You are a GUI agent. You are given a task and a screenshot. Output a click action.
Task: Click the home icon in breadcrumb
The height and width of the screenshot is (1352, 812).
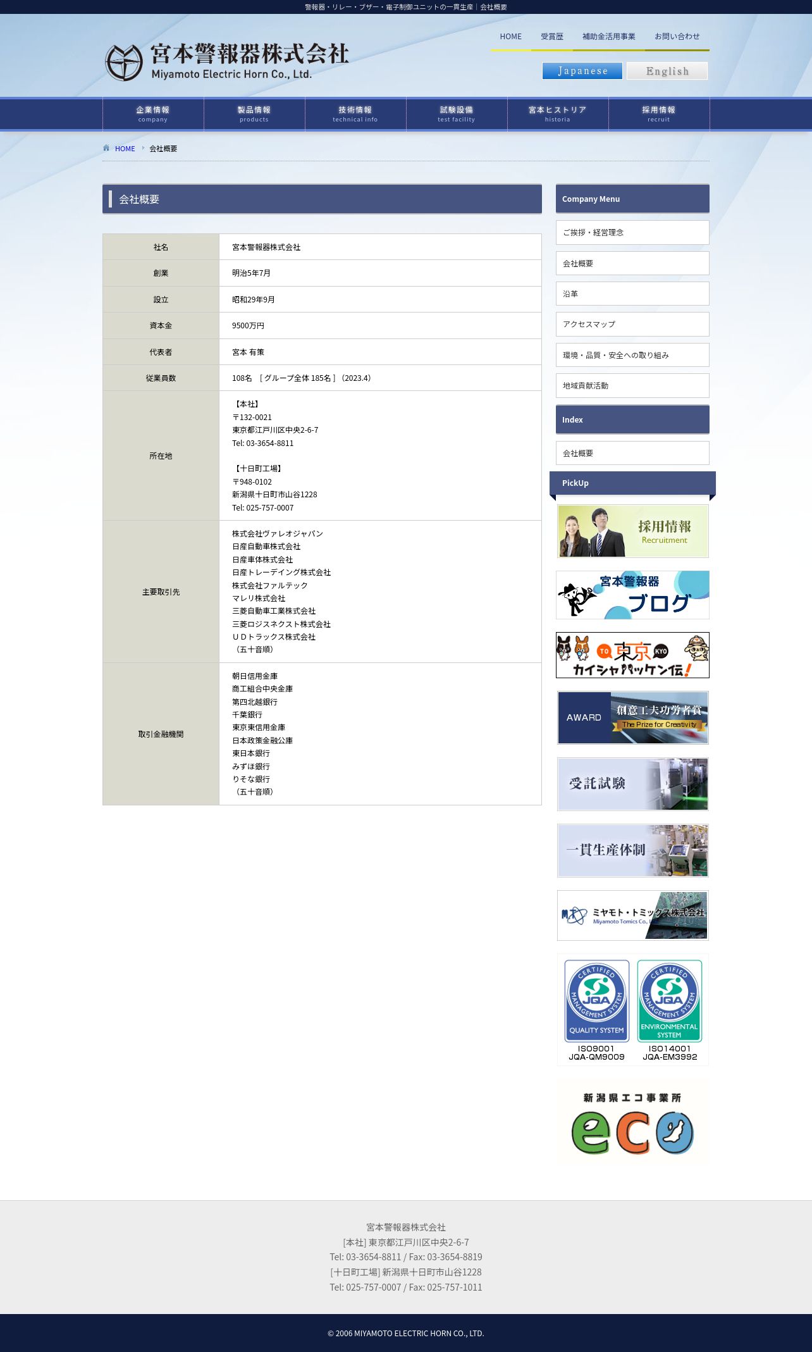click(x=106, y=148)
